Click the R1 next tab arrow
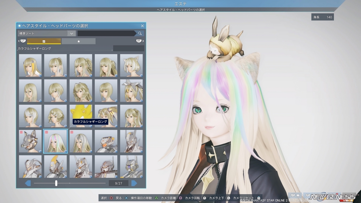361x203 pixels. click(x=140, y=41)
